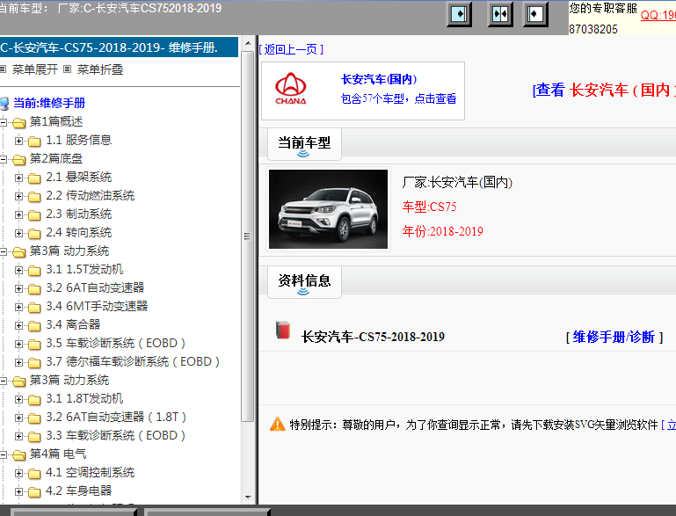Click the CHANA Changan logo
Image resolution: width=676 pixels, height=516 pixels.
[x=291, y=89]
